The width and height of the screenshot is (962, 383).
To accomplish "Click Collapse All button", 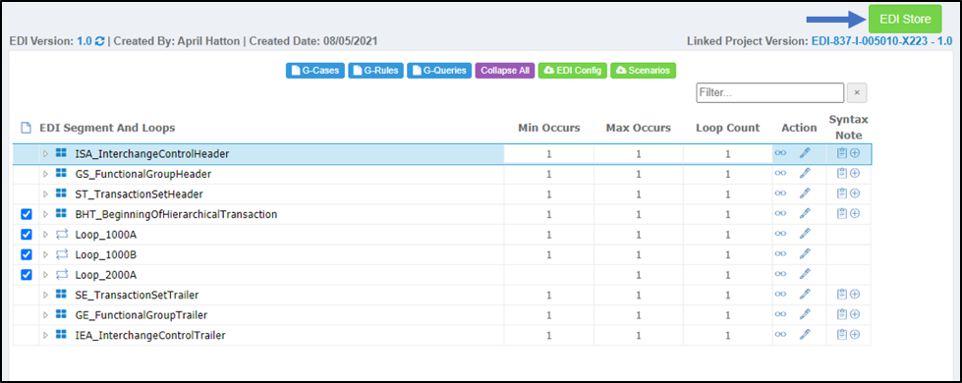I will coord(505,71).
